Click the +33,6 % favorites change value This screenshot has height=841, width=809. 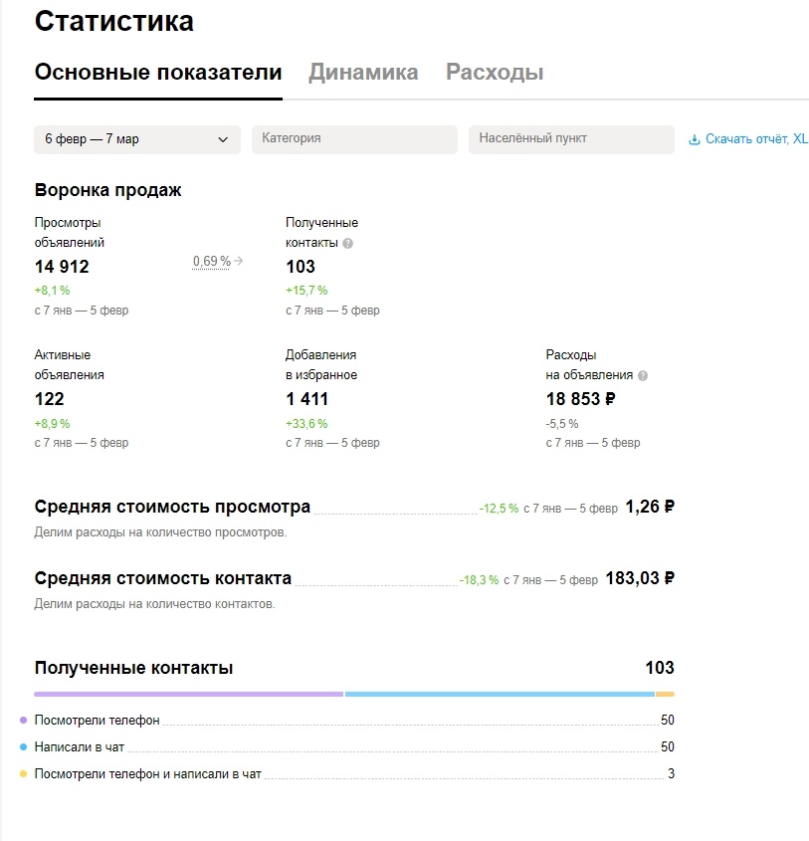[306, 424]
